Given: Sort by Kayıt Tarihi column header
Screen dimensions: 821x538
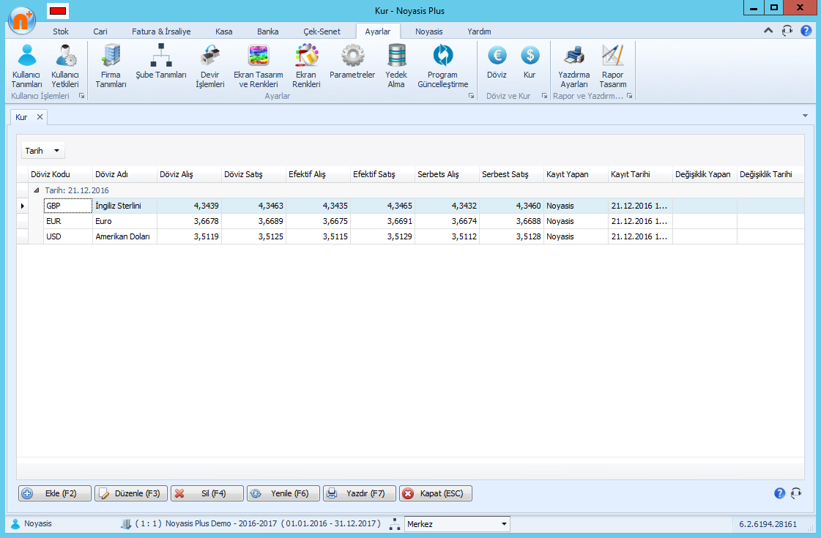Looking at the screenshot, I should [640, 174].
